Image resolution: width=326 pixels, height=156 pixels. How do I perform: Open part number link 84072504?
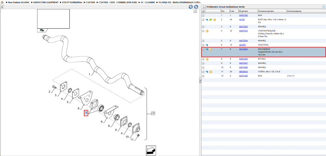pyautogui.click(x=244, y=41)
